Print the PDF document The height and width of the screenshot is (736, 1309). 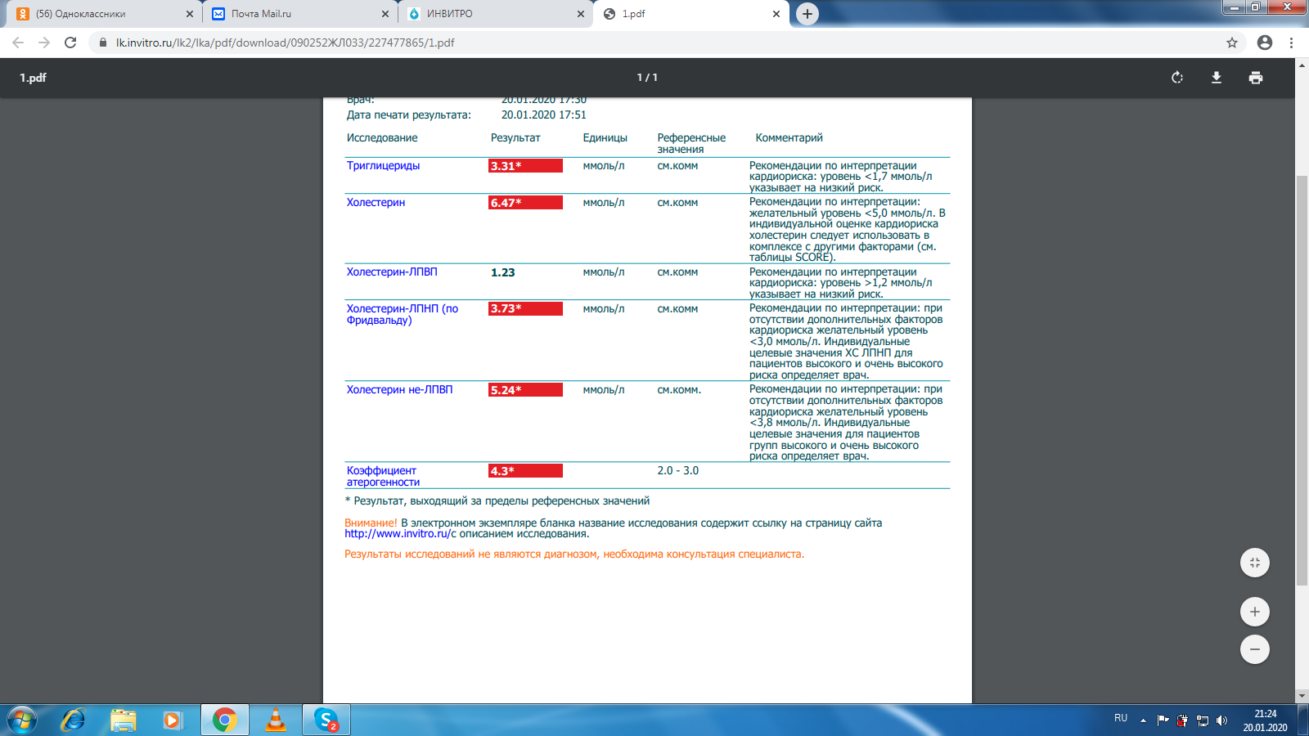click(1256, 78)
